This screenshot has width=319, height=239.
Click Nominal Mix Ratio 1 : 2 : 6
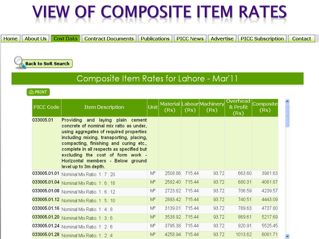pyautogui.click(x=87, y=227)
